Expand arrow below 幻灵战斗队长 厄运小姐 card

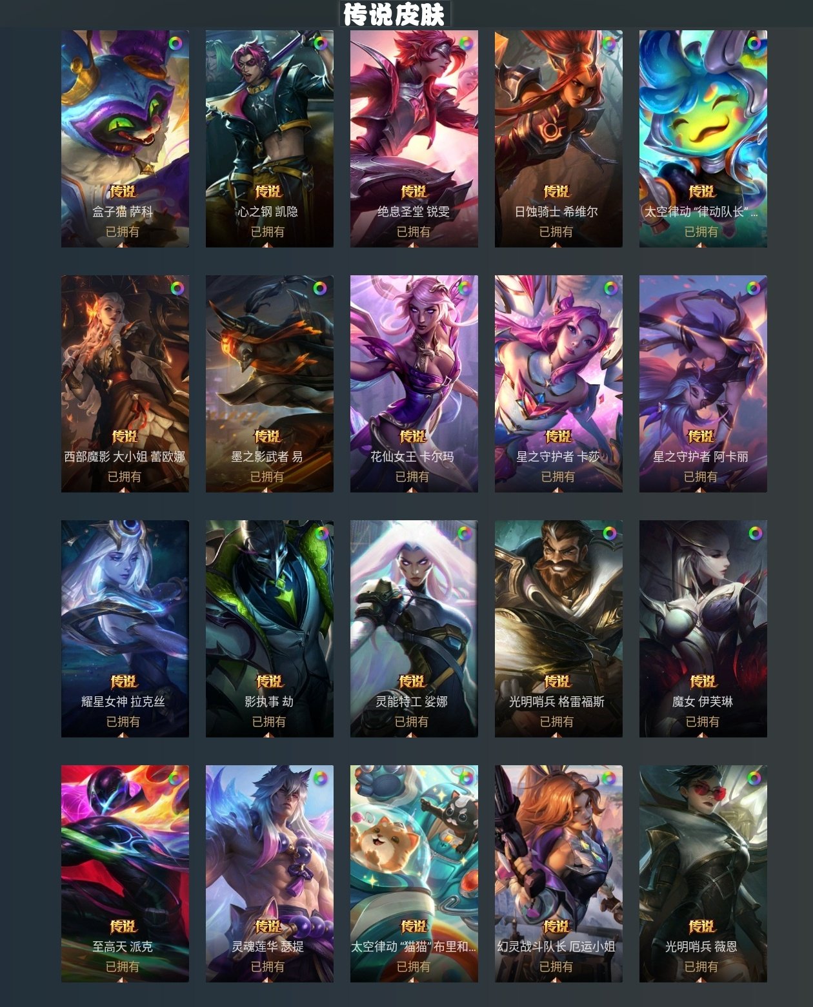click(556, 979)
